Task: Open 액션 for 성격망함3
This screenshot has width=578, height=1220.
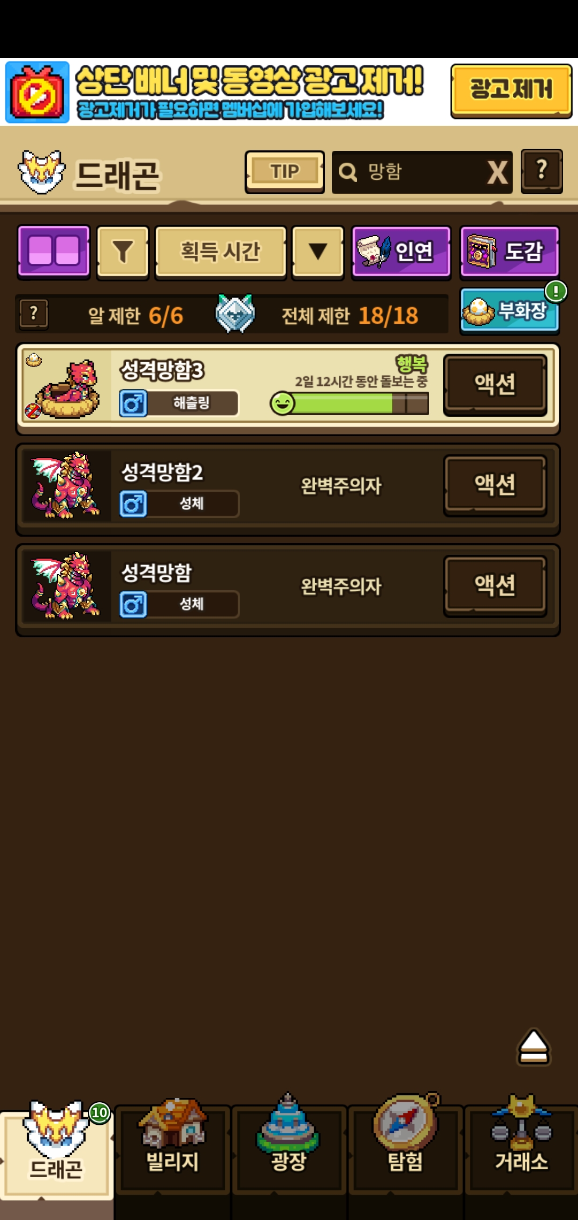Action: point(495,384)
